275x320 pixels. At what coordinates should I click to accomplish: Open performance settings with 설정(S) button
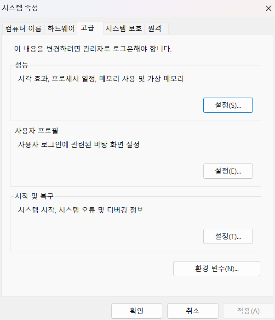tap(228, 105)
